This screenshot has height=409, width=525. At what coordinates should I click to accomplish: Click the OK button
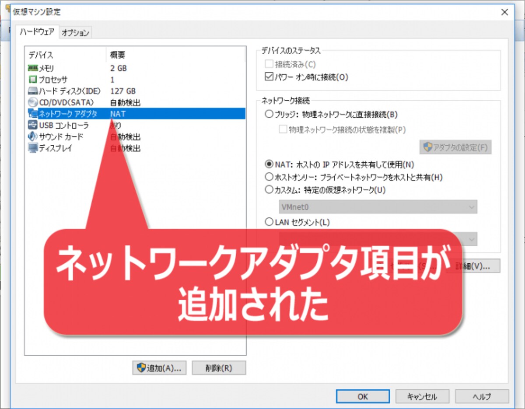pyautogui.click(x=363, y=396)
